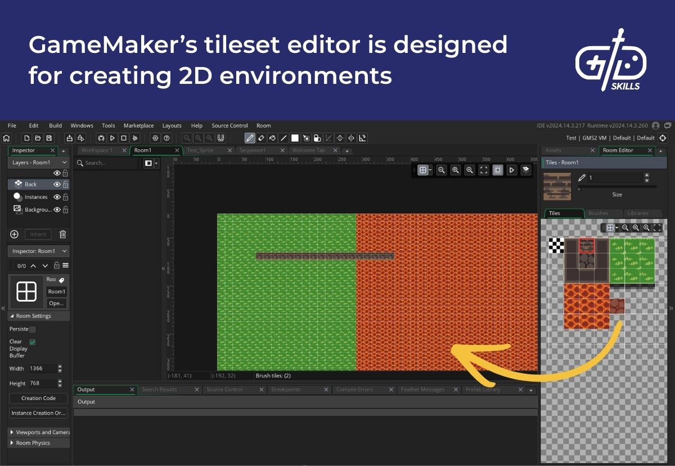
Task: Select the Eraser tool in the room toolbar
Action: (x=261, y=137)
